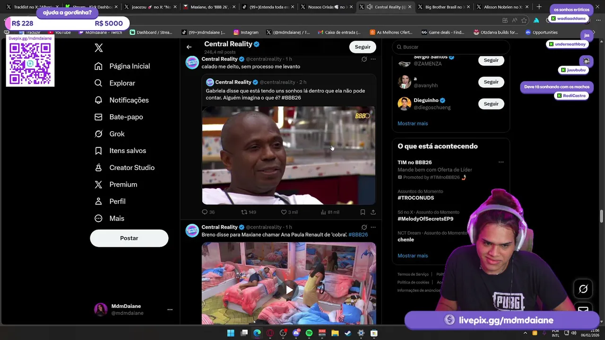Open Spotify from the taskbar
Image resolution: width=605 pixels, height=340 pixels.
tap(309, 333)
